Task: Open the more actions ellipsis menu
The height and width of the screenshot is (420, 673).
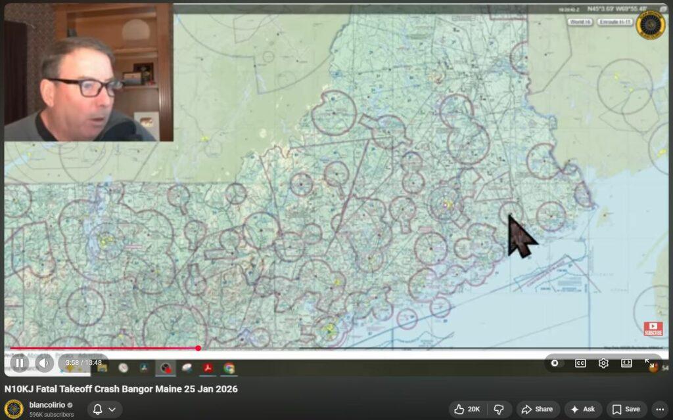Action: (659, 409)
